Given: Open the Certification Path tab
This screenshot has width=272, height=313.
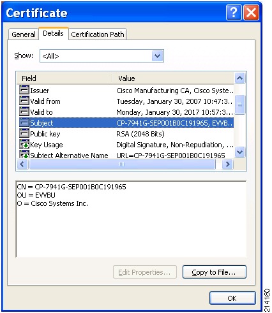Looking at the screenshot, I should [98, 34].
